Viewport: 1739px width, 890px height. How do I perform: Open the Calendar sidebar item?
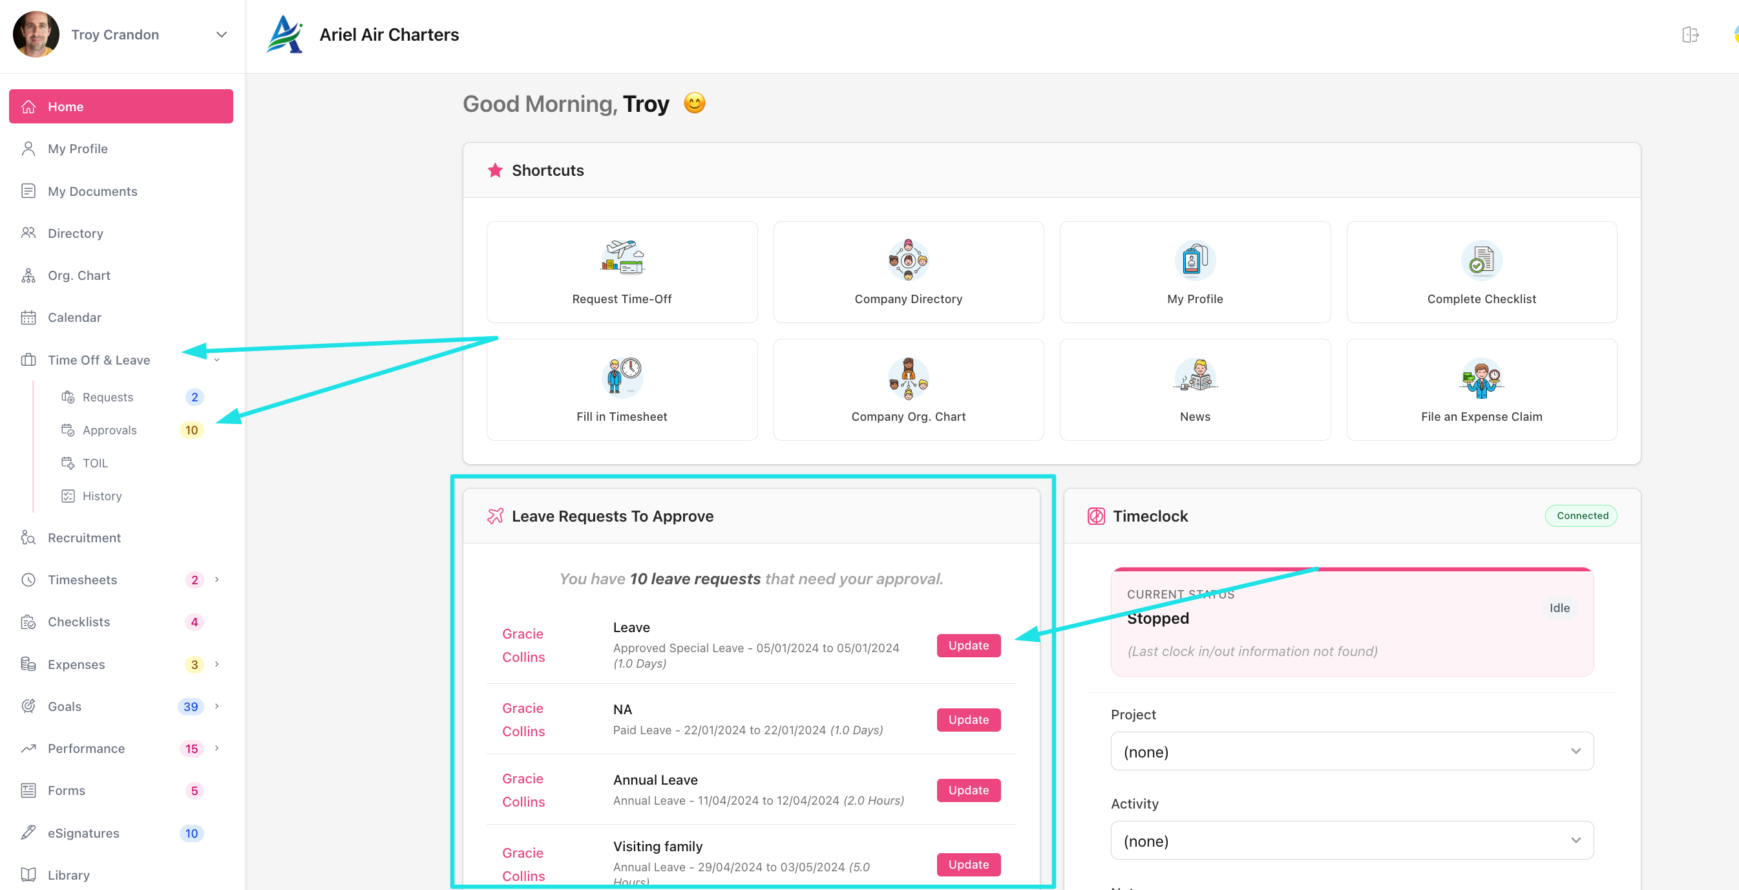click(74, 317)
